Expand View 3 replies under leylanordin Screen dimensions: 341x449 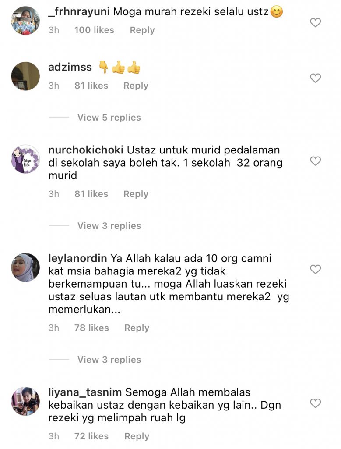pyautogui.click(x=109, y=360)
